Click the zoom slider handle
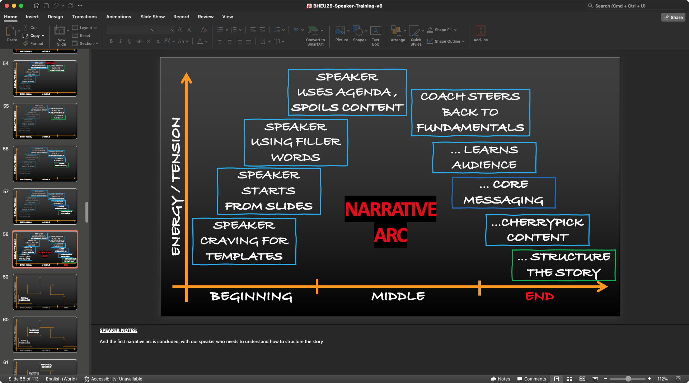The height and width of the screenshot is (383, 689). point(628,379)
